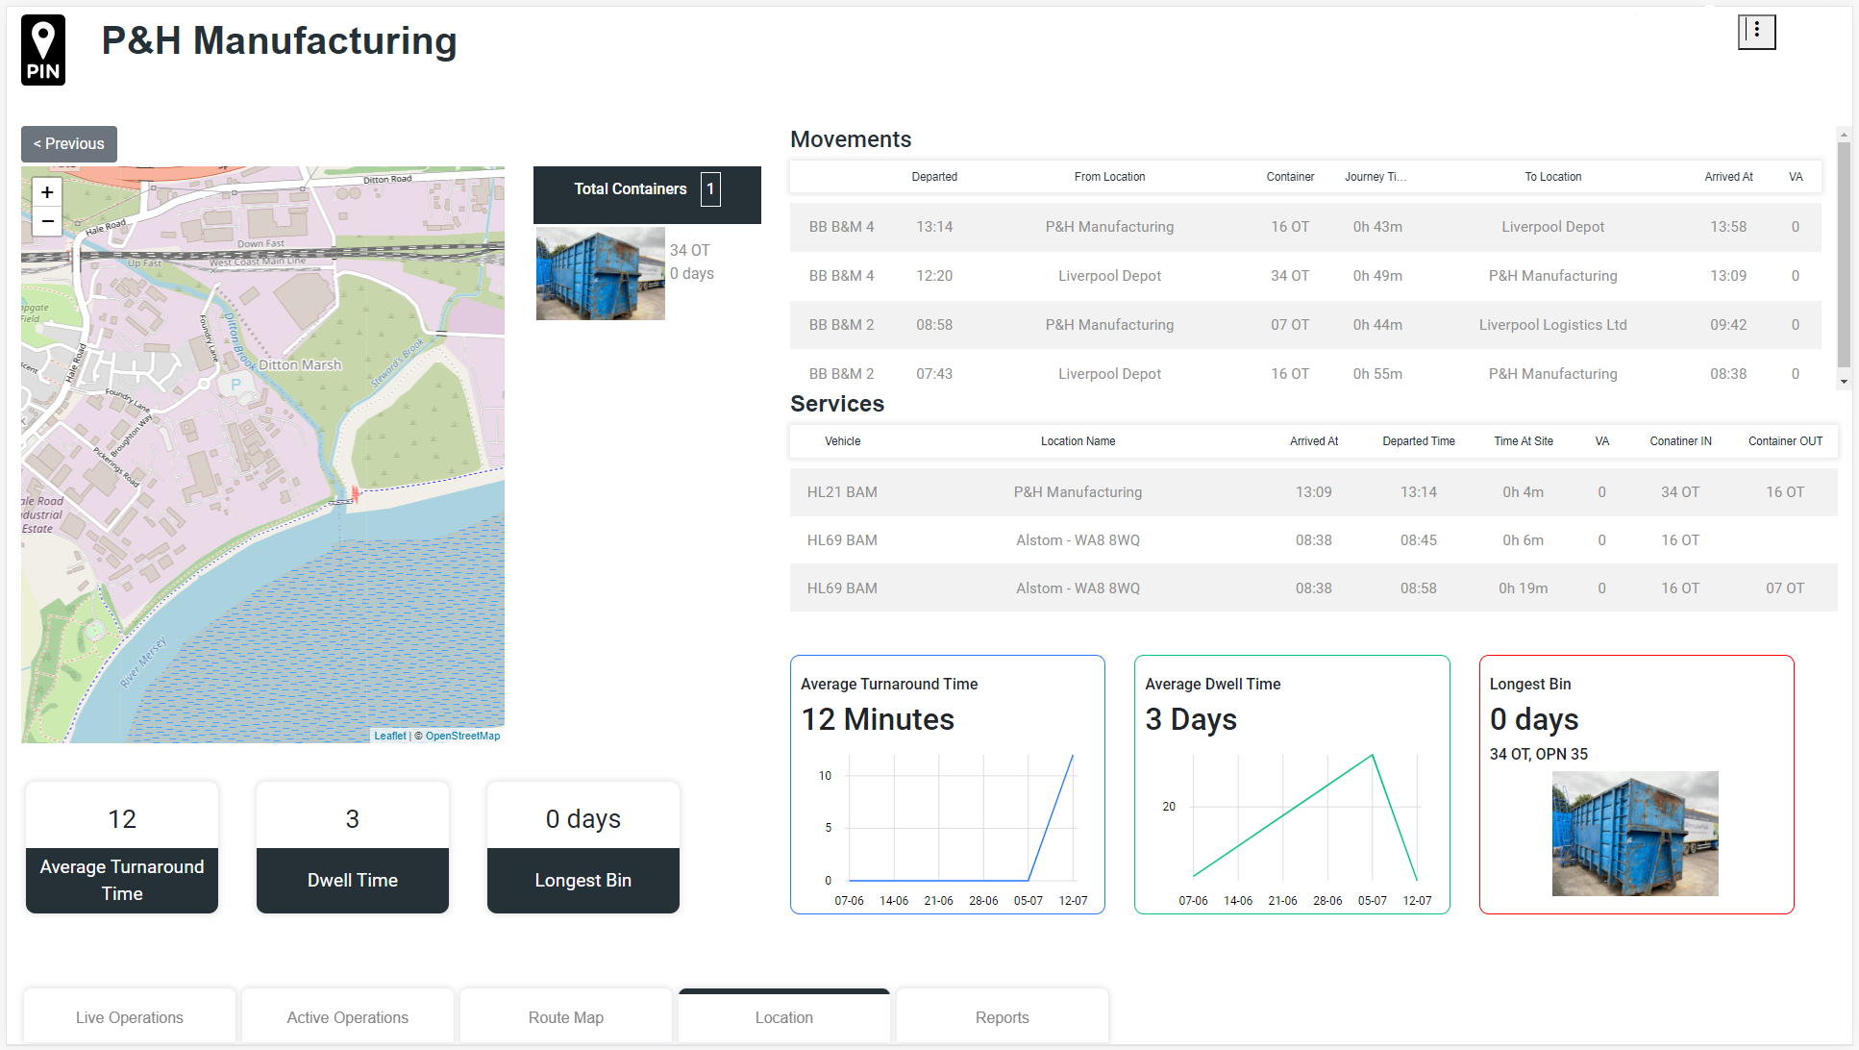Switch to Live Operations tab

[x=130, y=1017]
